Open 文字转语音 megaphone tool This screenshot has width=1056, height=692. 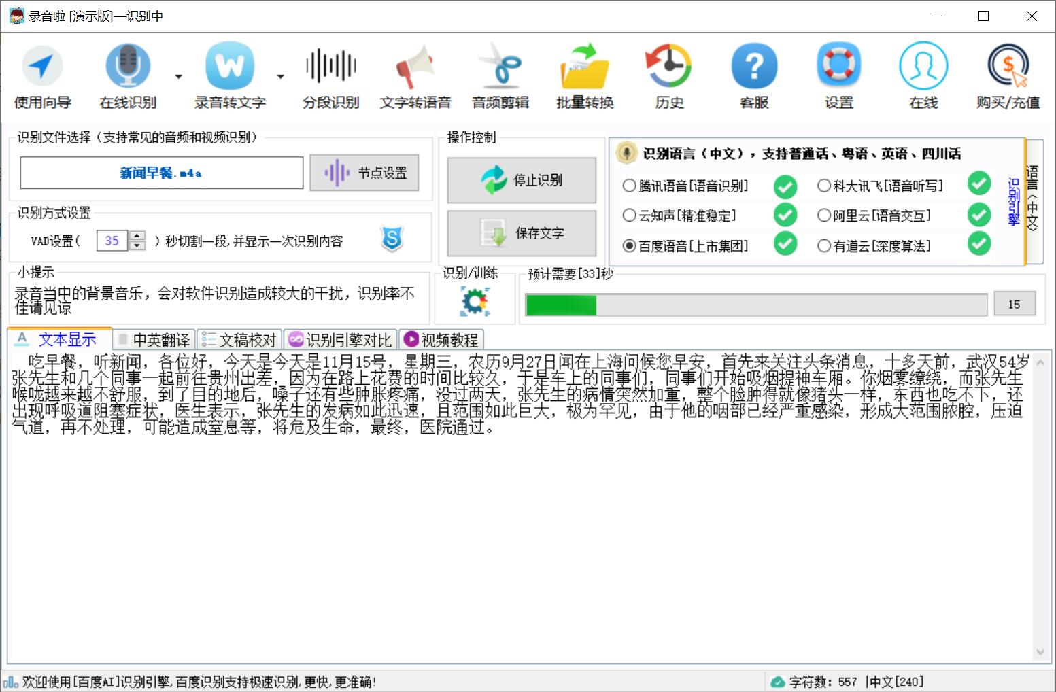(x=415, y=76)
